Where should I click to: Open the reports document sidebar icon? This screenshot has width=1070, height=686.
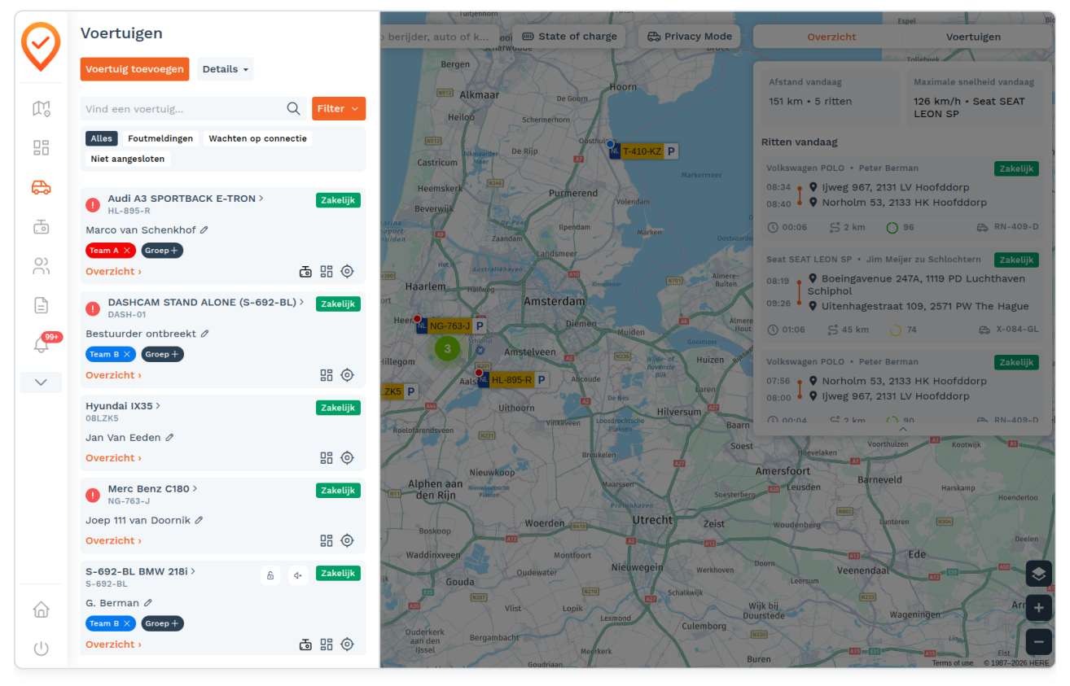(x=41, y=305)
